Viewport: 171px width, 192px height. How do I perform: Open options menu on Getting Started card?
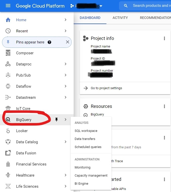pyautogui.click(x=164, y=179)
